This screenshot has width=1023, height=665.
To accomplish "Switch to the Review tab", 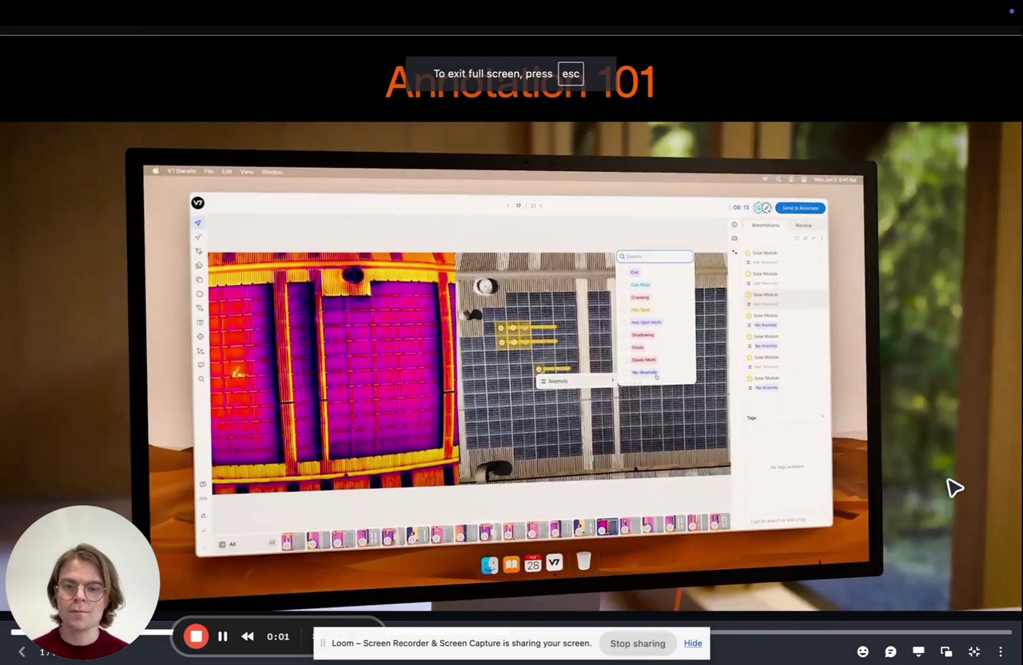I will pos(803,225).
